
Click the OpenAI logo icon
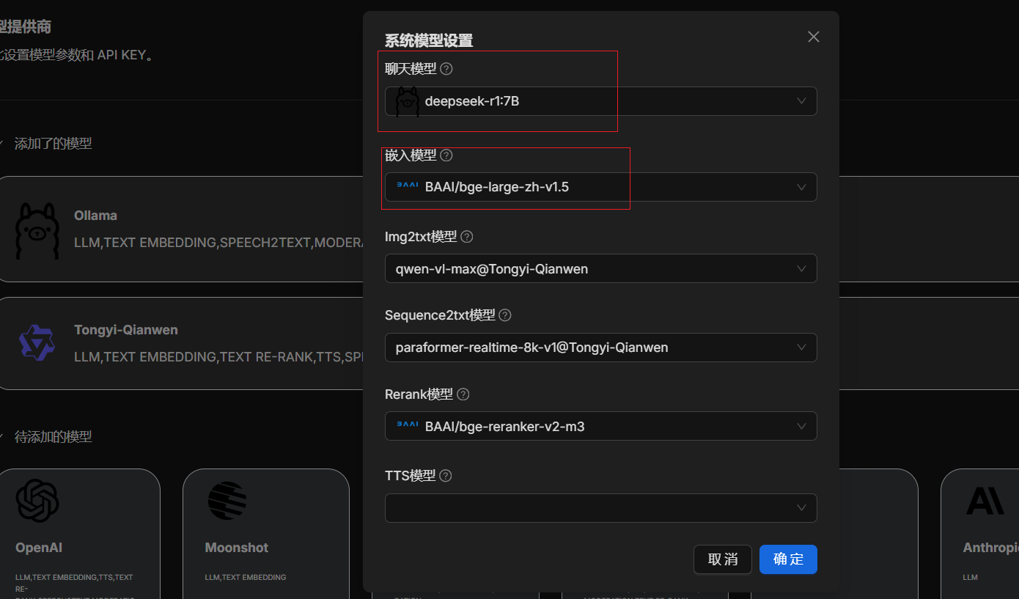click(37, 501)
